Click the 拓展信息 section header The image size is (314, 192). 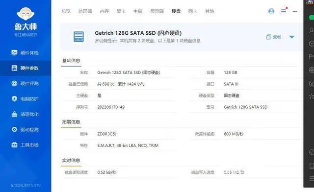[x=71, y=122]
